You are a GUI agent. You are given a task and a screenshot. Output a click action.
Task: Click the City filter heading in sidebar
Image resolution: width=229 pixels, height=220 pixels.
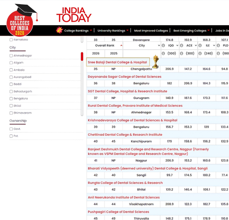(13, 48)
